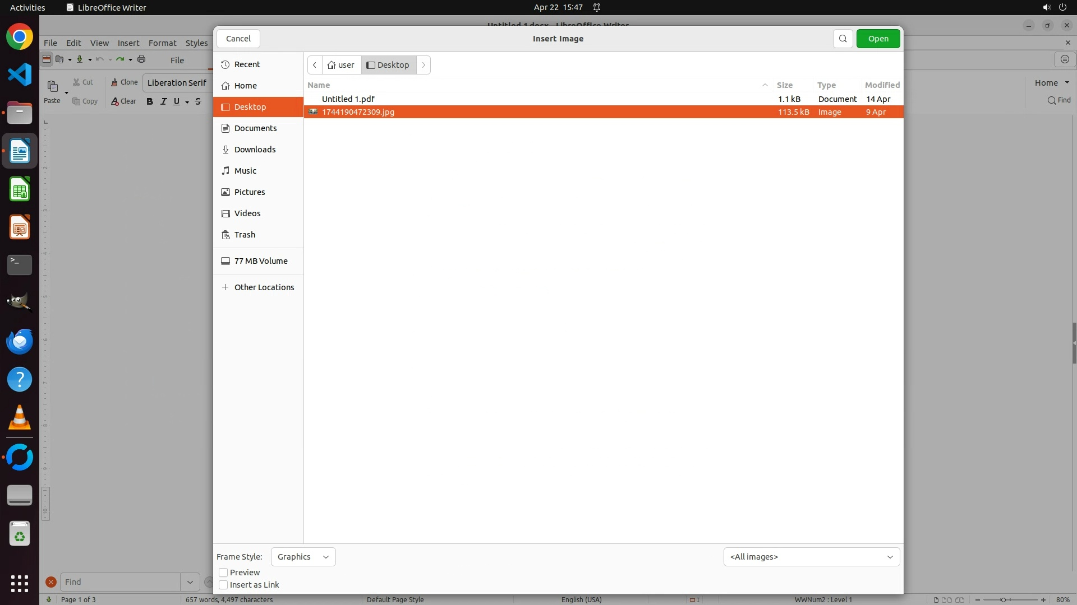1077x605 pixels.
Task: Select the Untitled 1.pdf file
Action: 348,99
